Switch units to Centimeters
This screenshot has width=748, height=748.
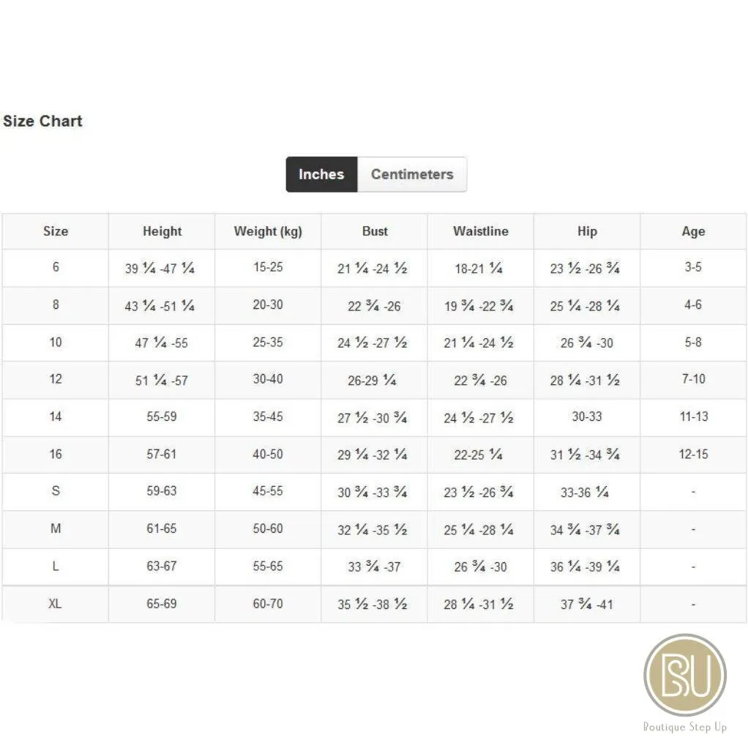point(412,174)
